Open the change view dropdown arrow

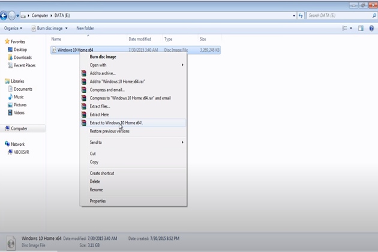tap(350, 28)
